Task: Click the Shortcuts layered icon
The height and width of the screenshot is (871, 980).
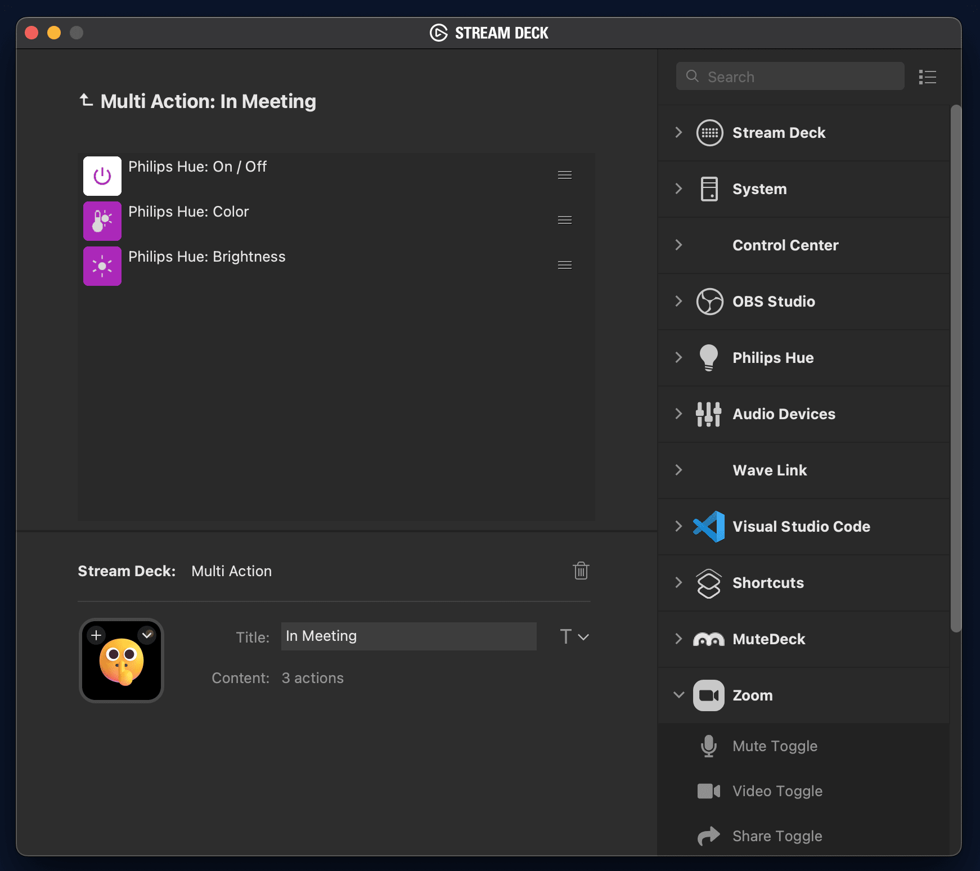Action: click(x=709, y=583)
